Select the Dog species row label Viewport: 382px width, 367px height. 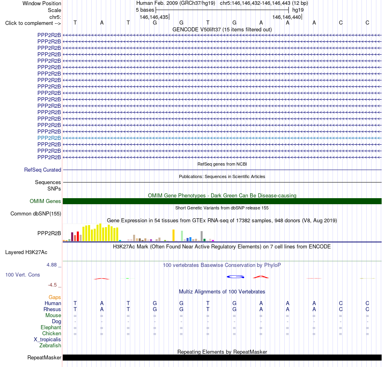point(56,322)
